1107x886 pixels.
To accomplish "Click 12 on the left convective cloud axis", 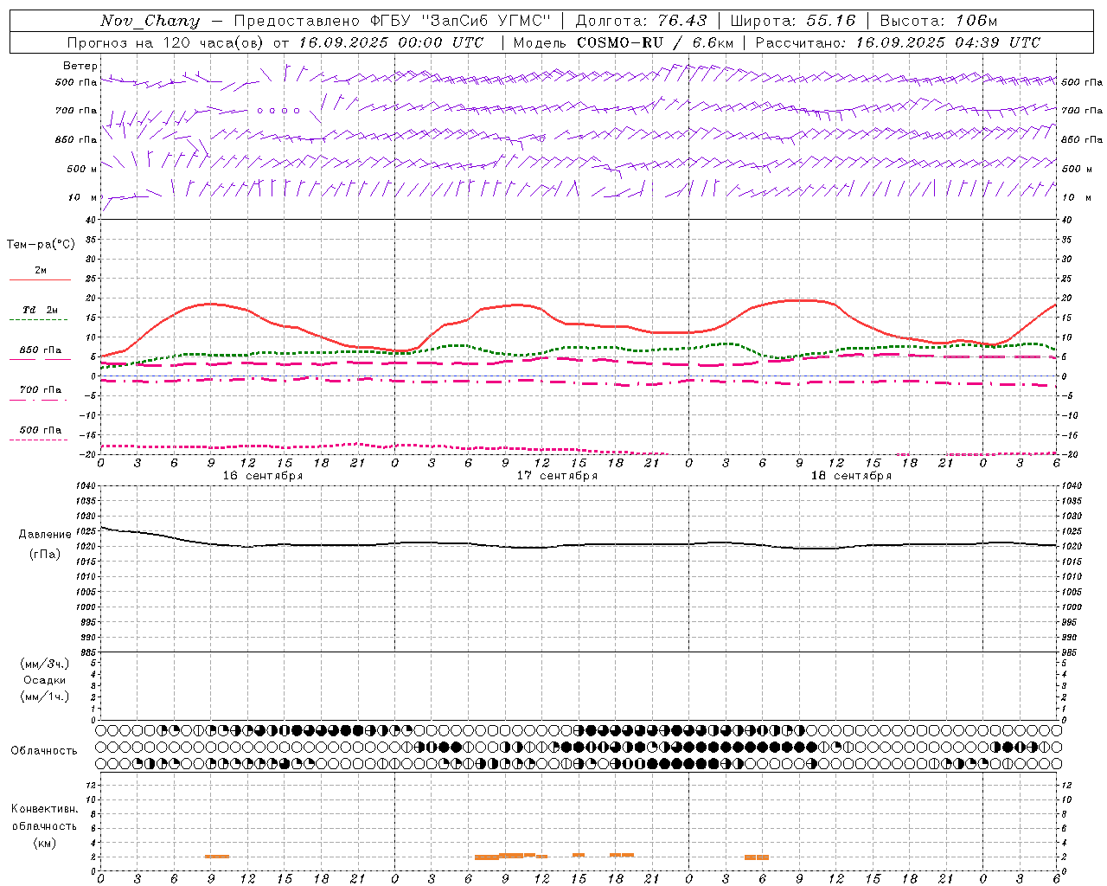I will 91,785.
